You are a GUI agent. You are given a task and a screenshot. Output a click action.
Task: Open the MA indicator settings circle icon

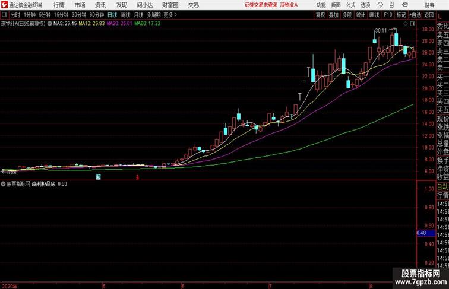click(x=49, y=24)
